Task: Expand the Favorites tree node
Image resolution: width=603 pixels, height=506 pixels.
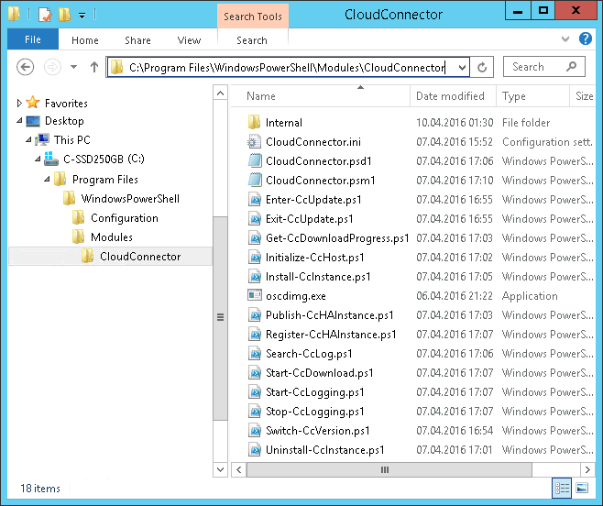Action: click(x=19, y=103)
